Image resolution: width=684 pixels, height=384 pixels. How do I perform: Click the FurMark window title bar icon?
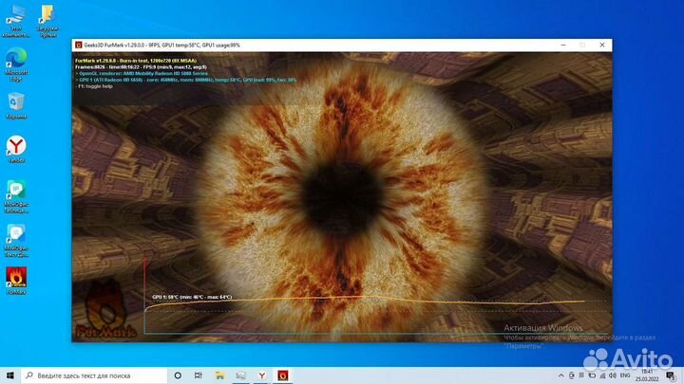(80, 45)
